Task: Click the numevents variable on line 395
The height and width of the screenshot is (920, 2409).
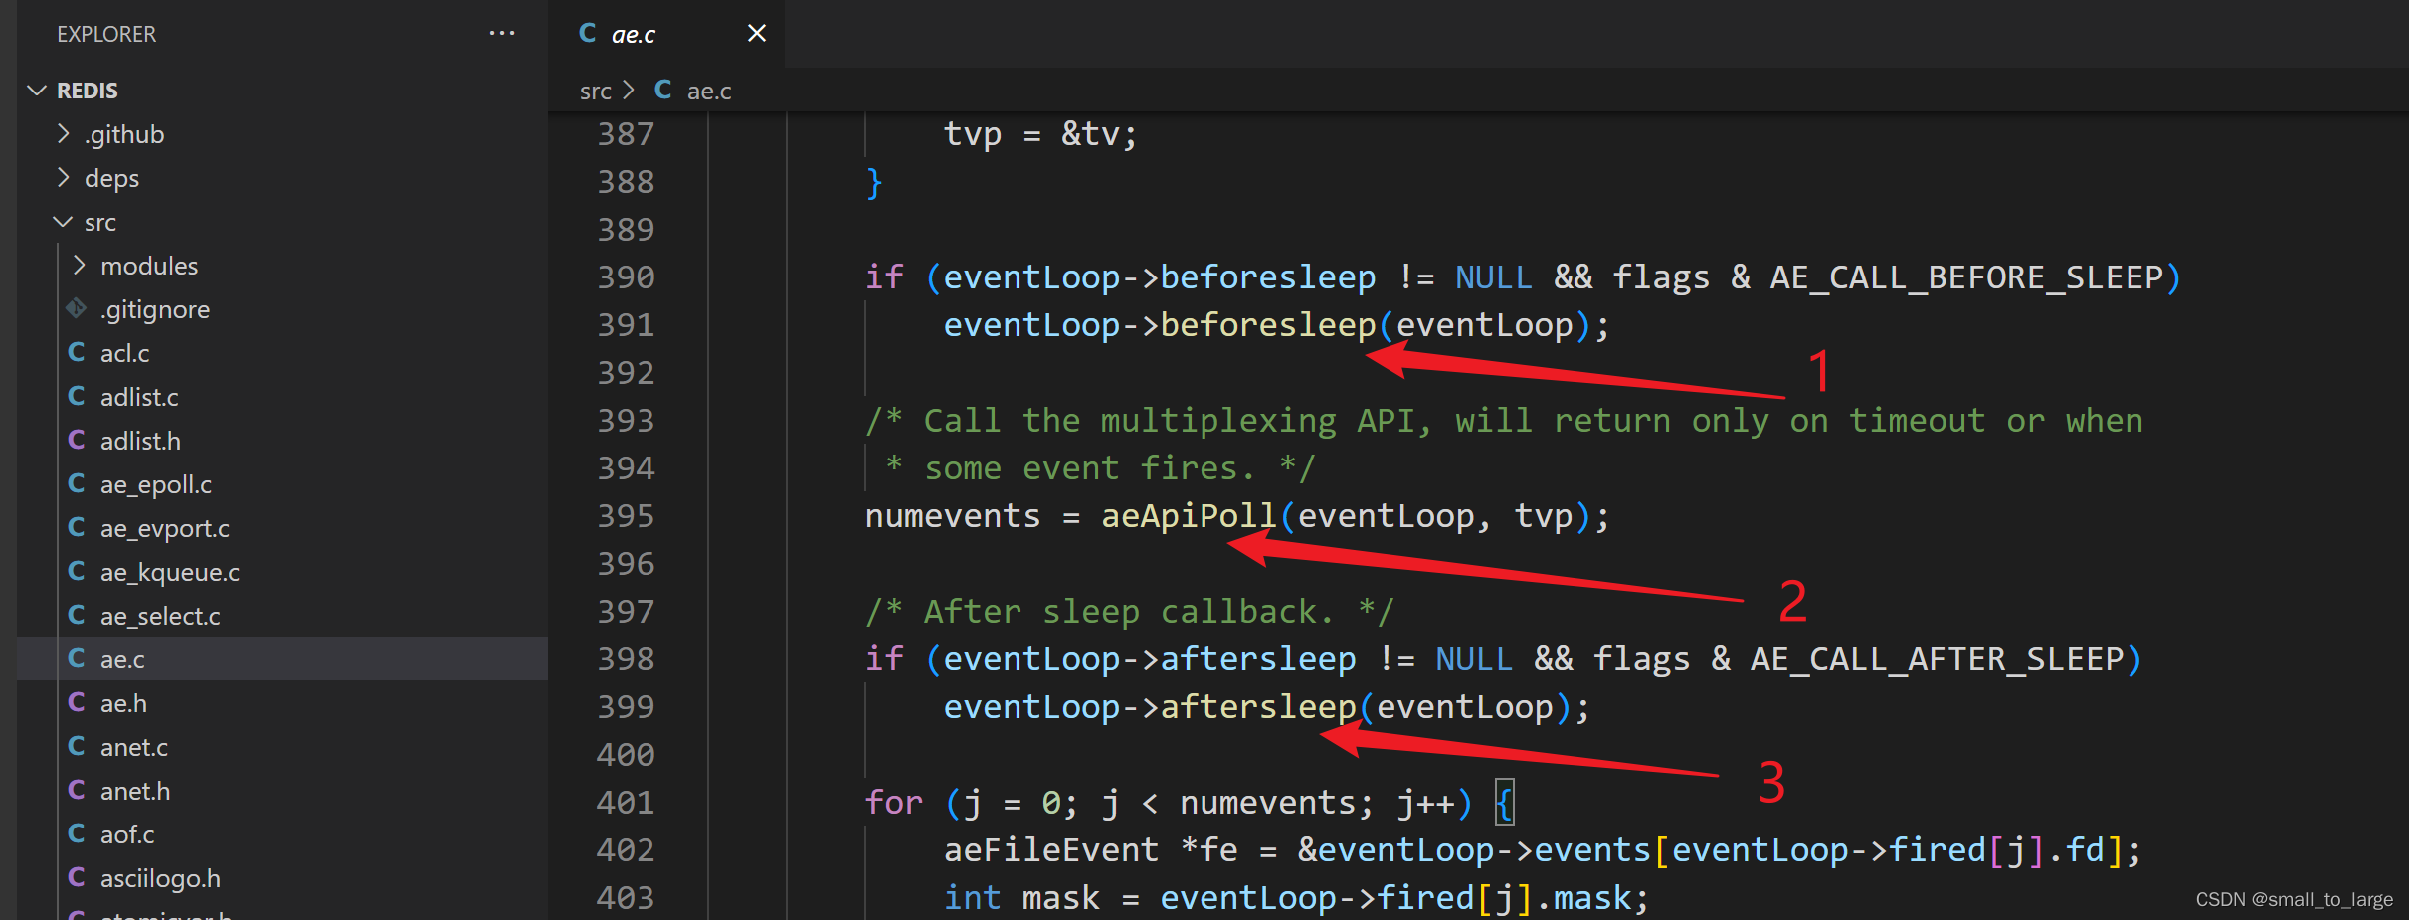Action: click(x=953, y=515)
